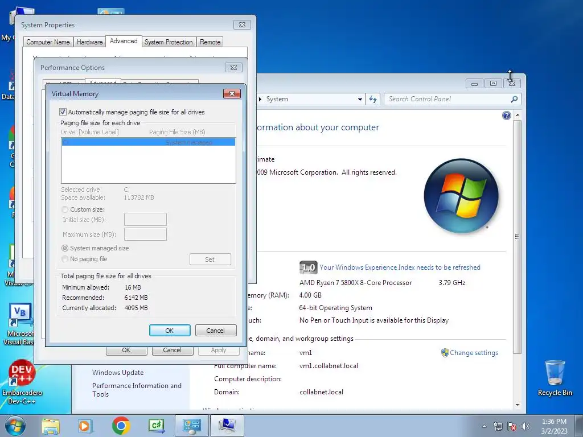Close the System Properties window
Viewport: 583px width, 437px height.
(242, 24)
